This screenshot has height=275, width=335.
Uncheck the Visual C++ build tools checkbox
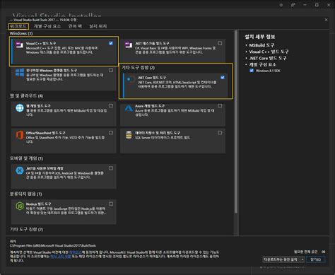pos(111,43)
